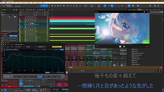Toggle the blue video view button in the toolbar
Screen dimensions: 164x92
[129, 6]
